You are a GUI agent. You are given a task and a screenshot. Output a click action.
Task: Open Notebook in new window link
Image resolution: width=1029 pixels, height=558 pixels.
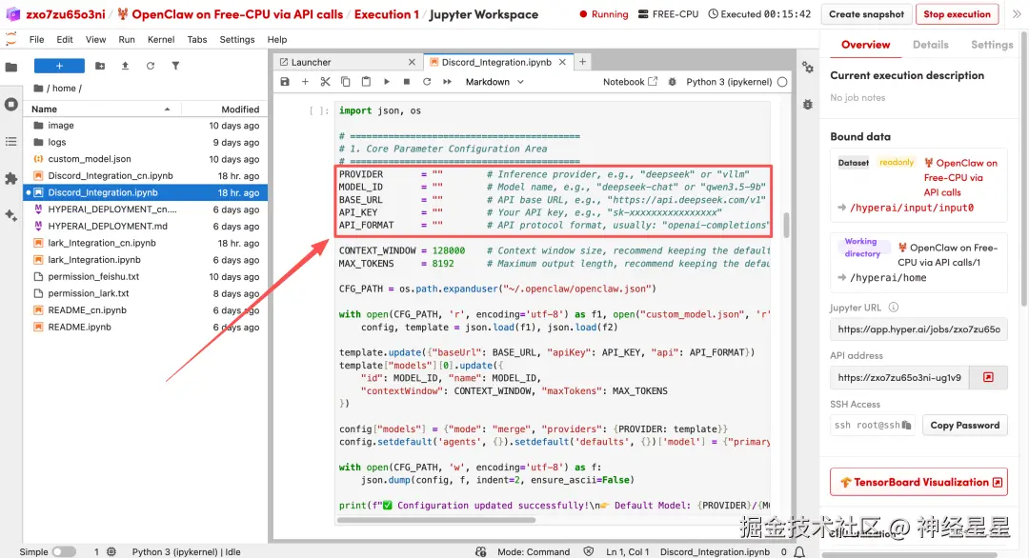[x=630, y=82]
